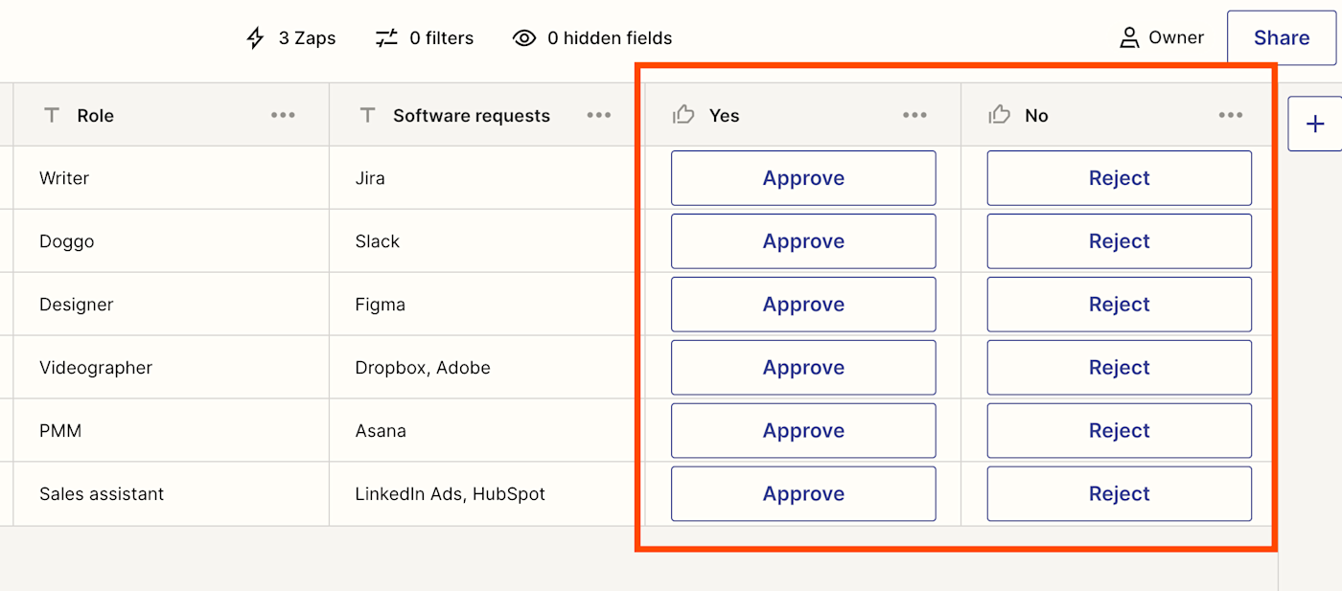Click the Software requests header name

(472, 116)
